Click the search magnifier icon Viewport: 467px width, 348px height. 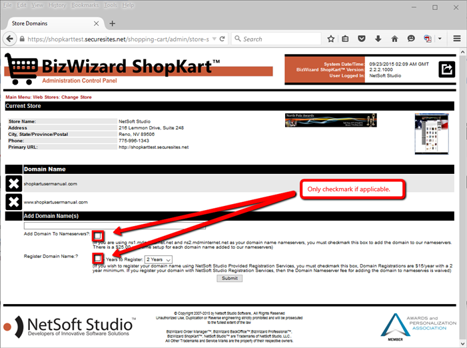[237, 39]
